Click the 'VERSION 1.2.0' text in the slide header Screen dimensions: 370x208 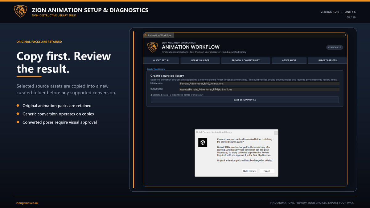click(330, 12)
